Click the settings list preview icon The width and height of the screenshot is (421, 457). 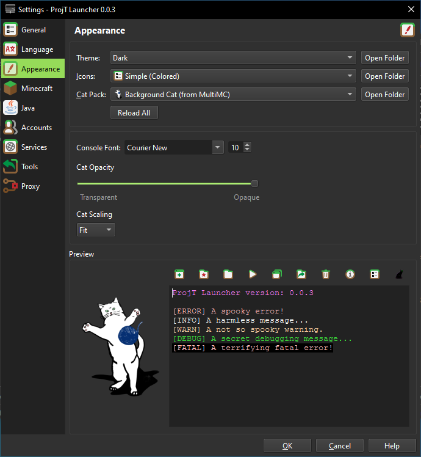[x=375, y=274]
